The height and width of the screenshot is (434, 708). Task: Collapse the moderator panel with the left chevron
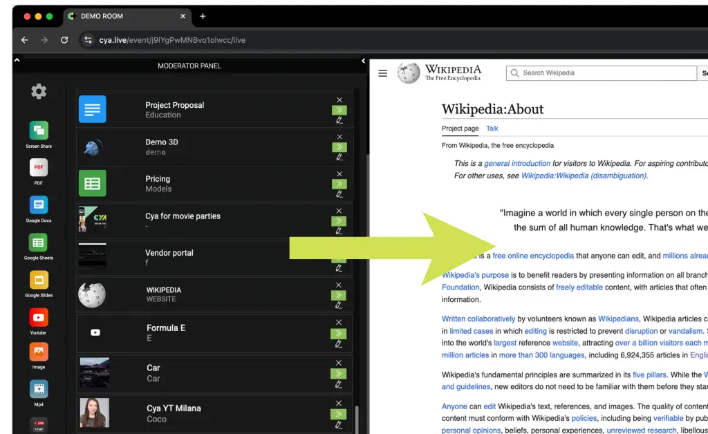click(x=363, y=61)
